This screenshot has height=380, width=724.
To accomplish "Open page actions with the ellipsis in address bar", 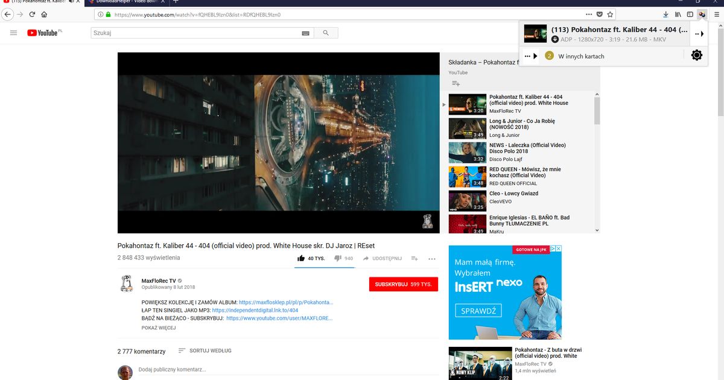I will [x=589, y=13].
